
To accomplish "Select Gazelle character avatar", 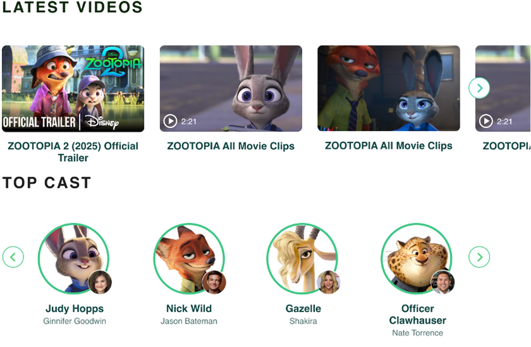I will (302, 259).
